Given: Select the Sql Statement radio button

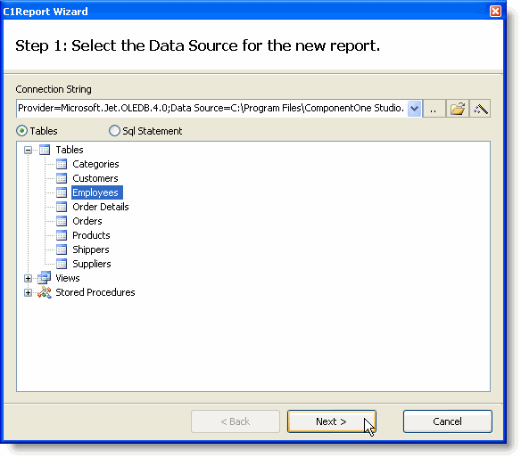Looking at the screenshot, I should (x=114, y=131).
